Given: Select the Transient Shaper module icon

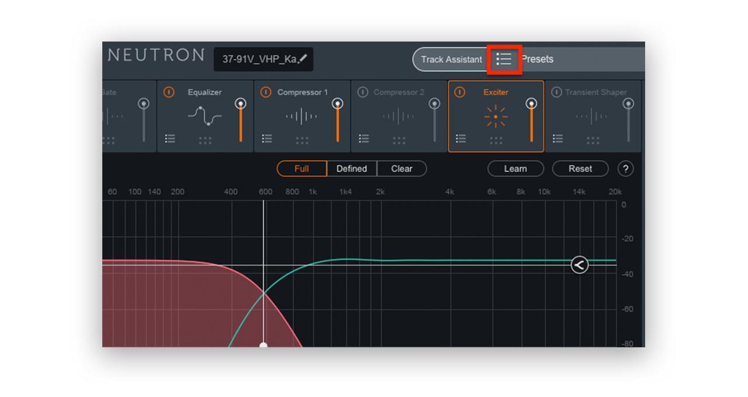Looking at the screenshot, I should (593, 116).
